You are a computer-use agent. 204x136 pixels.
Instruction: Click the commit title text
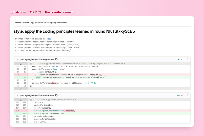click(74, 31)
